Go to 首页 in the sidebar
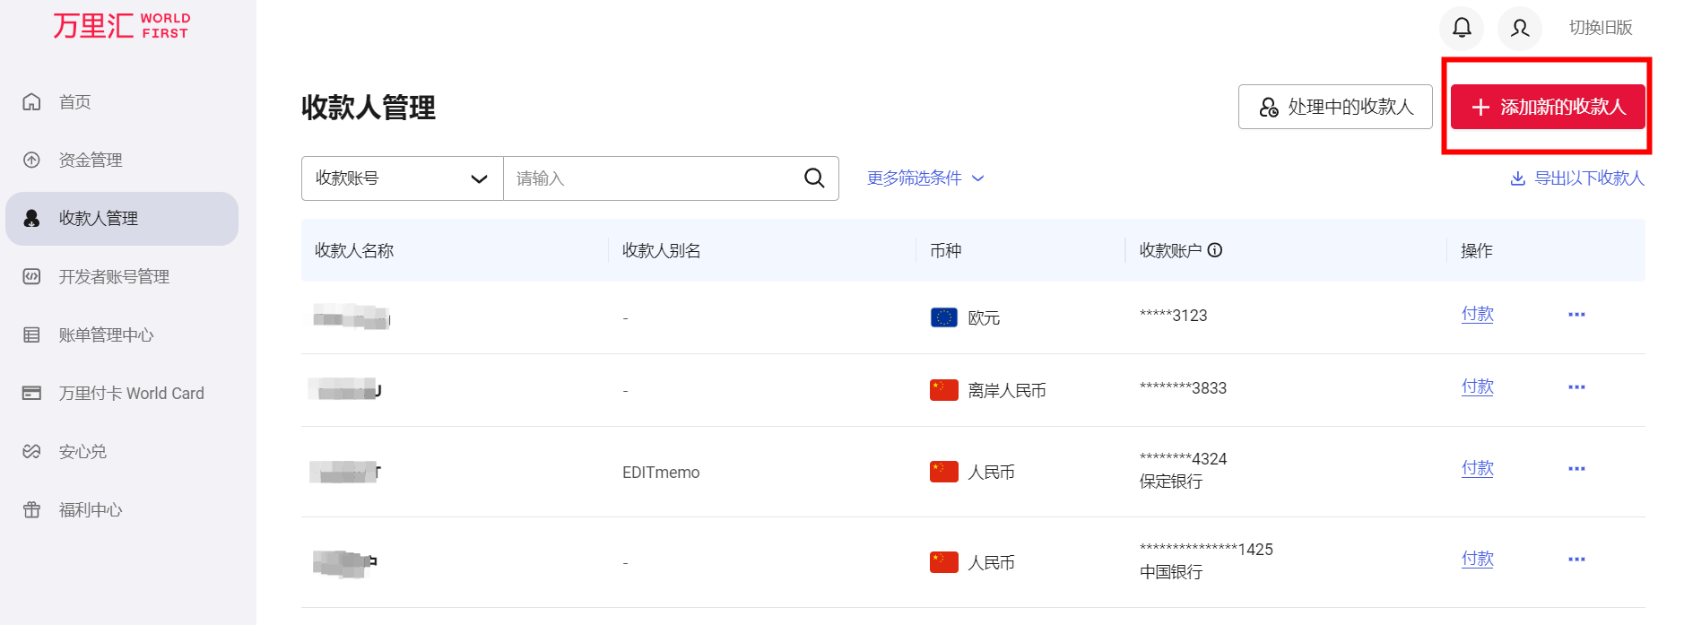This screenshot has width=1684, height=625. [75, 102]
